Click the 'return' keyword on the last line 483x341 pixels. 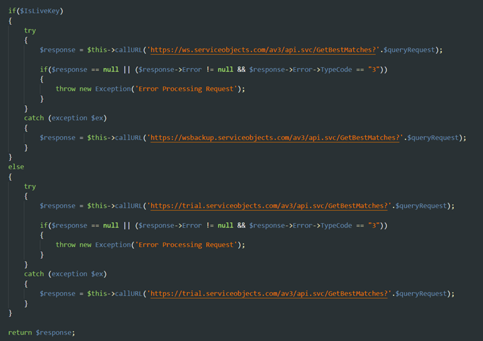(20, 333)
